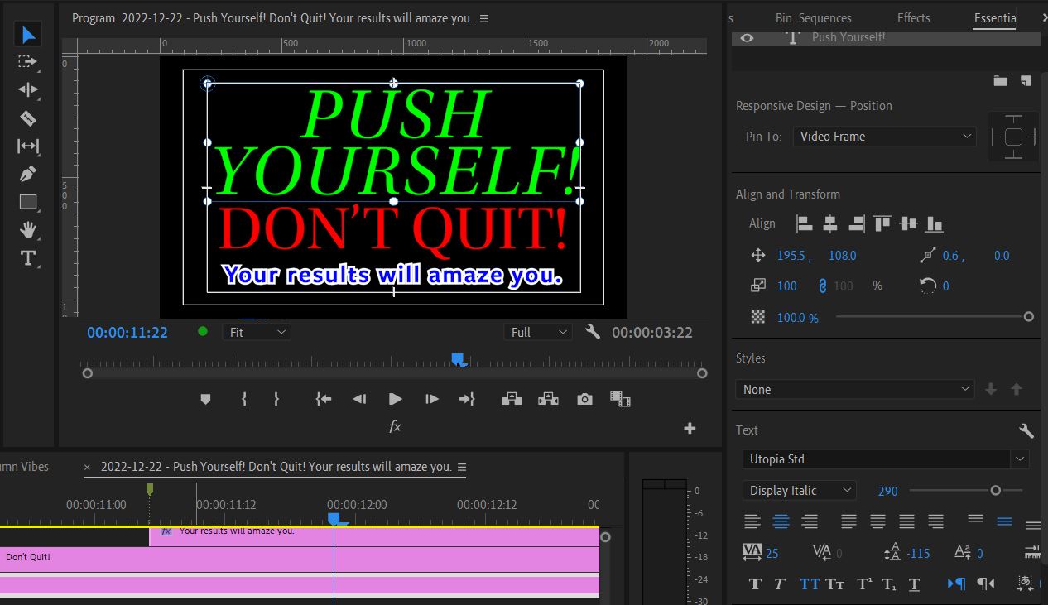Image resolution: width=1048 pixels, height=605 pixels.
Task: Toggle Small Caps text style
Action: [835, 584]
